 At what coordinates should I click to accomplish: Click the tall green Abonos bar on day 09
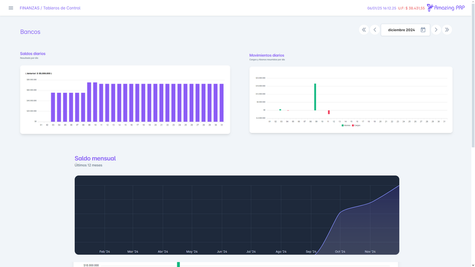[315, 97]
